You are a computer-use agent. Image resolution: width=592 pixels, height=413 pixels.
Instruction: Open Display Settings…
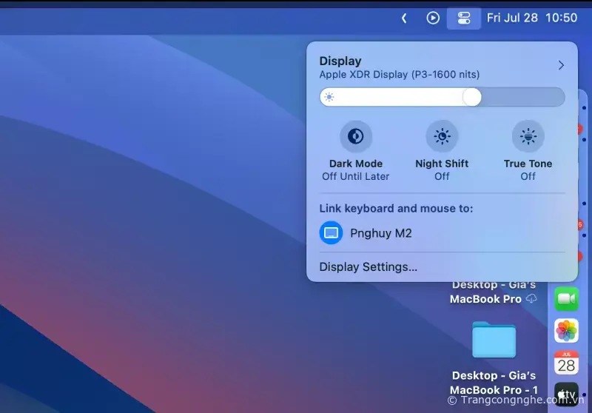click(x=368, y=267)
